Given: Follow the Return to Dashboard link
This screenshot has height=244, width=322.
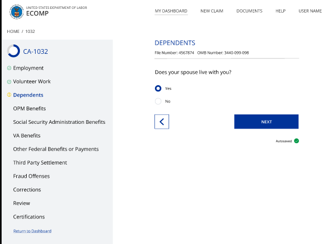Looking at the screenshot, I should coord(32,231).
